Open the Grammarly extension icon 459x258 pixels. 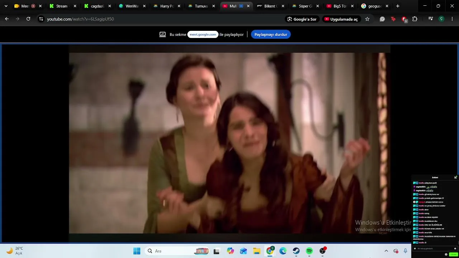[382, 19]
